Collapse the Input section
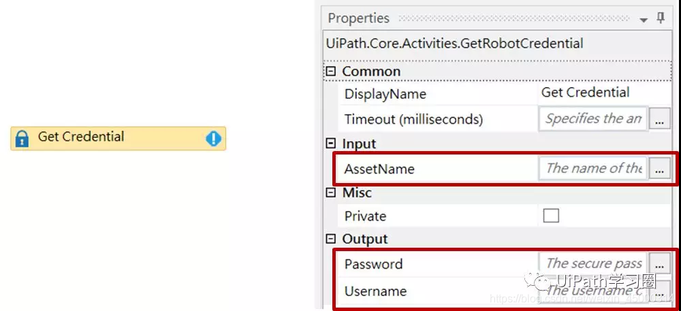Viewport: 681px width, 311px height. pos(331,144)
